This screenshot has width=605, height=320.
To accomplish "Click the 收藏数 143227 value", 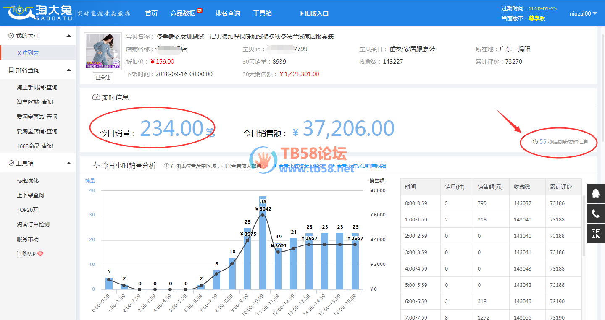I will coord(393,62).
